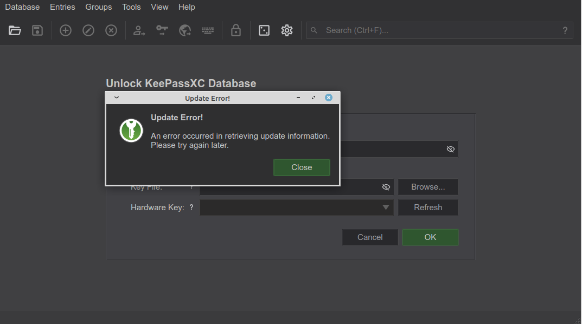Click Close in the Update Error dialog
This screenshot has width=582, height=324.
point(302,167)
